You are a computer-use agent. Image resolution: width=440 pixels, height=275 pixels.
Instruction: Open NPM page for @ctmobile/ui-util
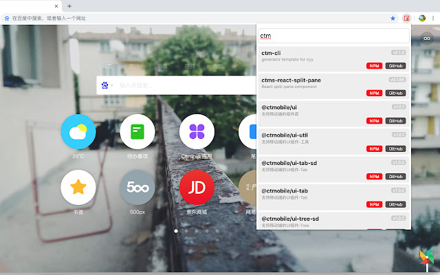point(374,148)
